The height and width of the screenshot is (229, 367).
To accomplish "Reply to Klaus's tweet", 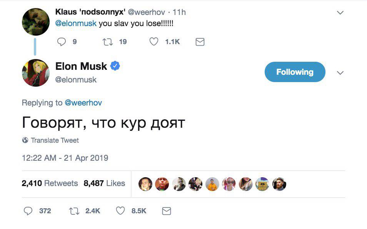I will click(62, 42).
